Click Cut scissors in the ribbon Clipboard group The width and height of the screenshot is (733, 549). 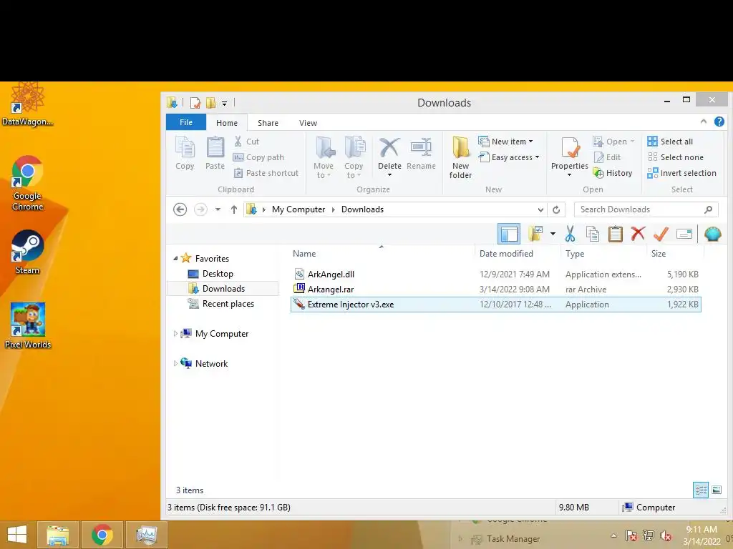click(x=246, y=142)
